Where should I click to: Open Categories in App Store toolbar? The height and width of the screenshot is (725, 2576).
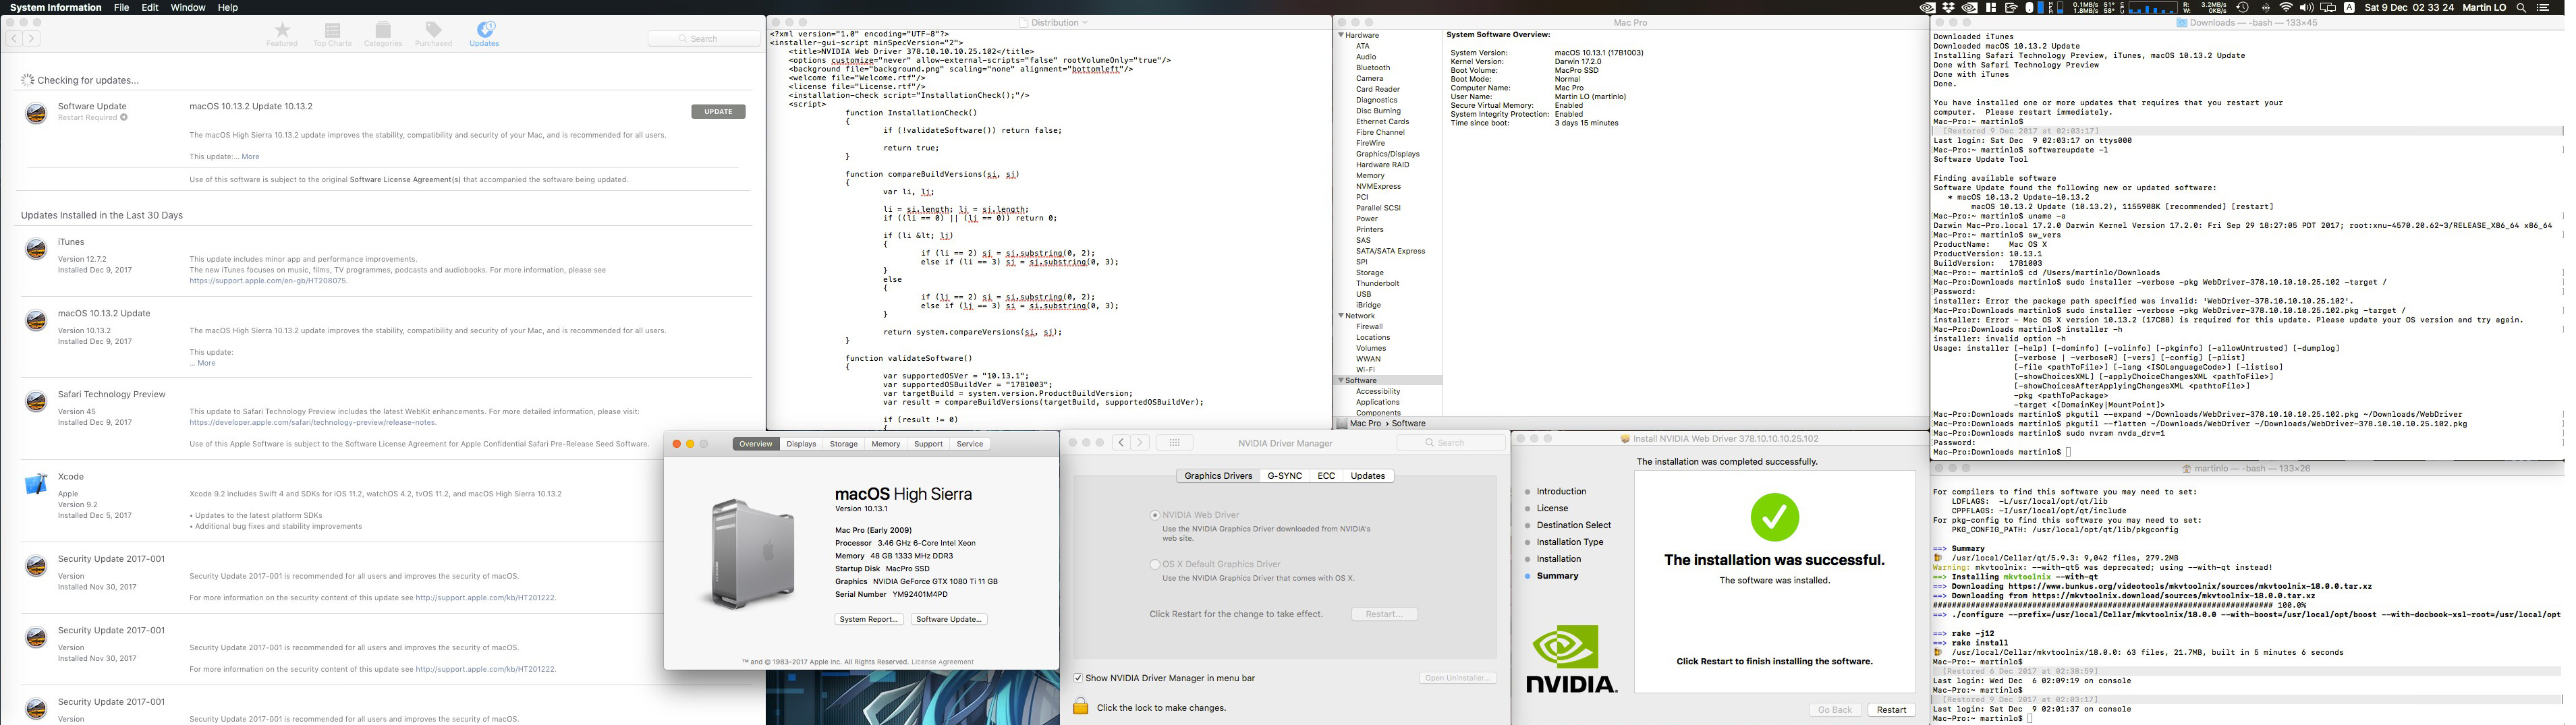tap(383, 34)
